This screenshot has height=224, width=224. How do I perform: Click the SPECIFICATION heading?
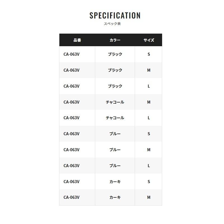click(x=115, y=16)
